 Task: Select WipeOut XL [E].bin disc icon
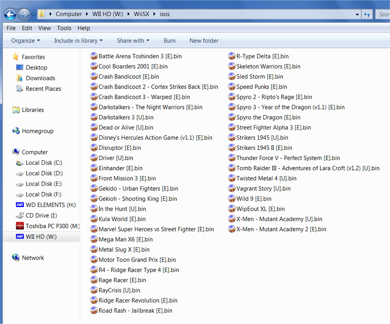point(231,209)
